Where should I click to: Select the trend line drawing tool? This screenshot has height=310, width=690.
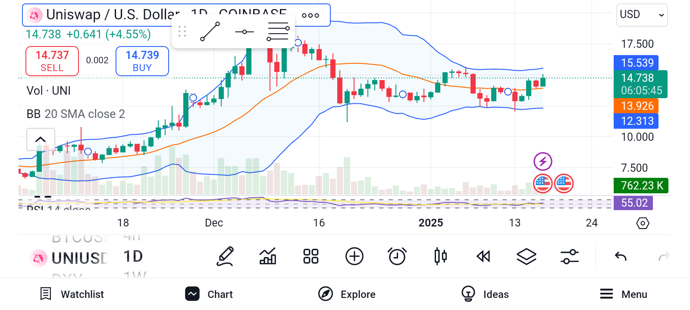[x=210, y=31]
